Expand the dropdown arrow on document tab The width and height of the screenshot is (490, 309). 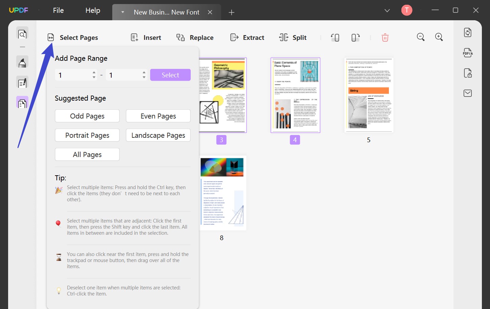pyautogui.click(x=123, y=12)
